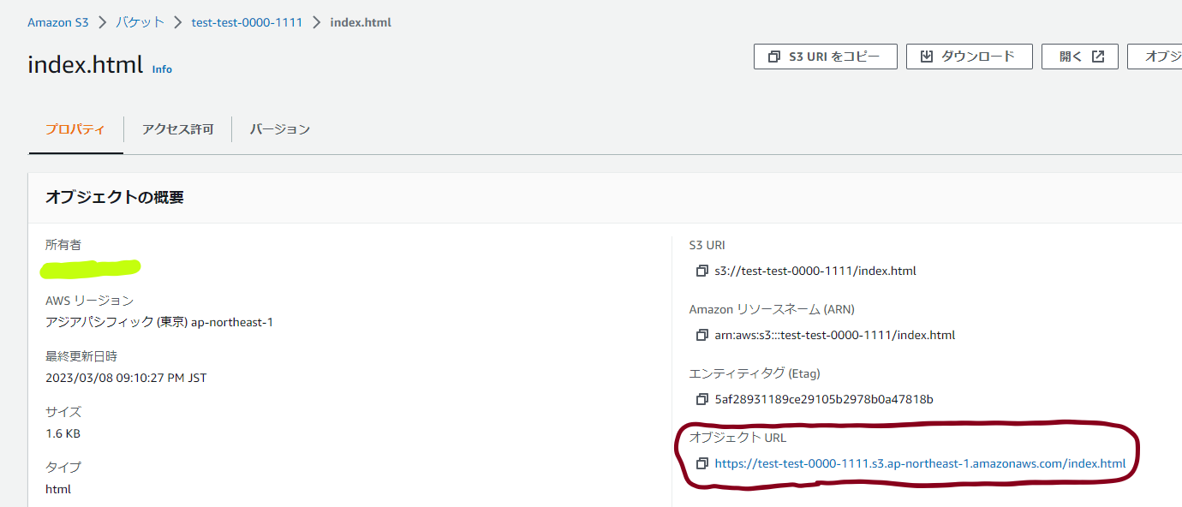
Task: Select the arn:aws:s3 ARN text
Action: (x=835, y=335)
